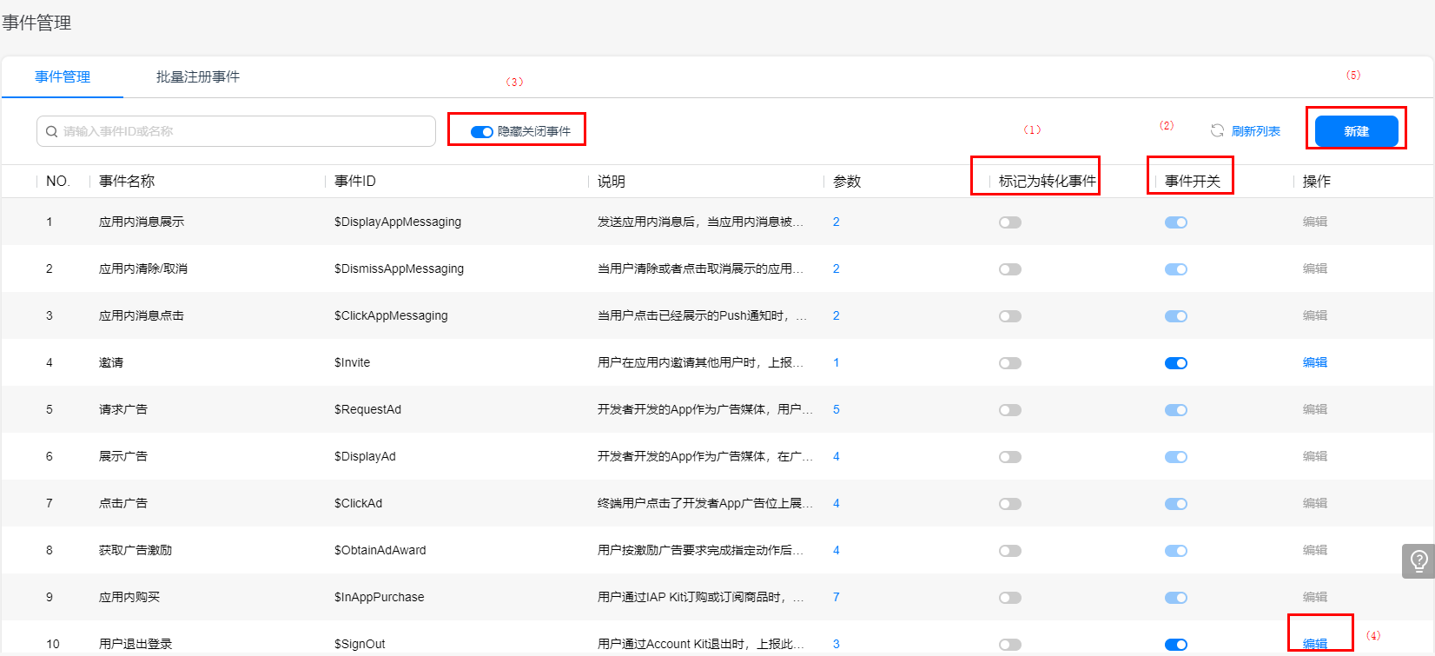Open parameter count 4 for $ObtainAdAward
This screenshot has height=656, width=1435.
(837, 550)
